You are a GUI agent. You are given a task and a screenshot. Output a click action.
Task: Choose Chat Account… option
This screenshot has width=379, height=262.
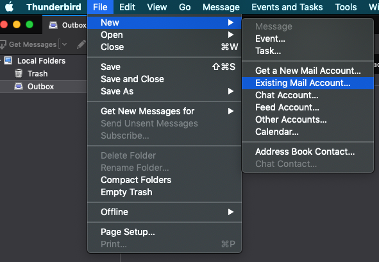pos(308,95)
